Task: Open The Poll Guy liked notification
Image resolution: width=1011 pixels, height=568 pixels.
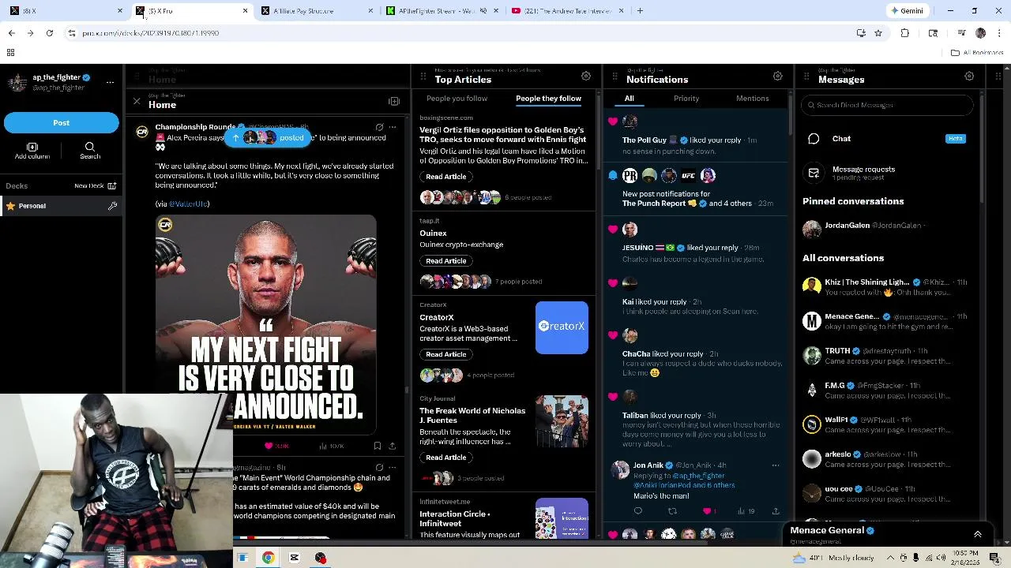Action: [696, 135]
